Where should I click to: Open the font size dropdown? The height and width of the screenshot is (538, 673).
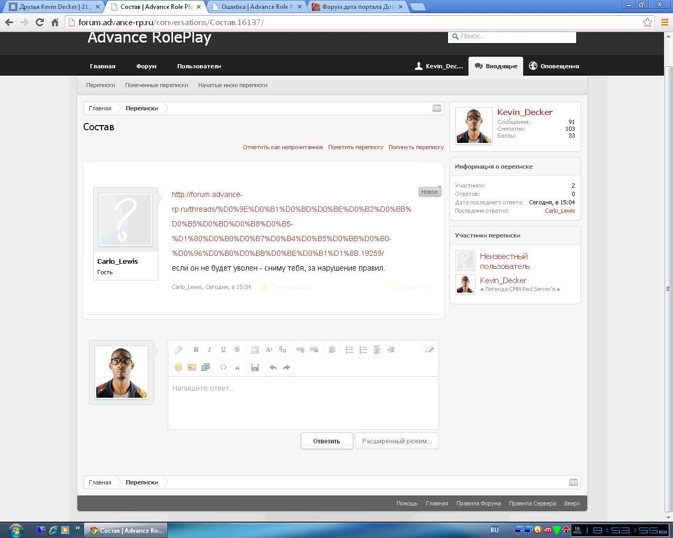[x=269, y=350]
